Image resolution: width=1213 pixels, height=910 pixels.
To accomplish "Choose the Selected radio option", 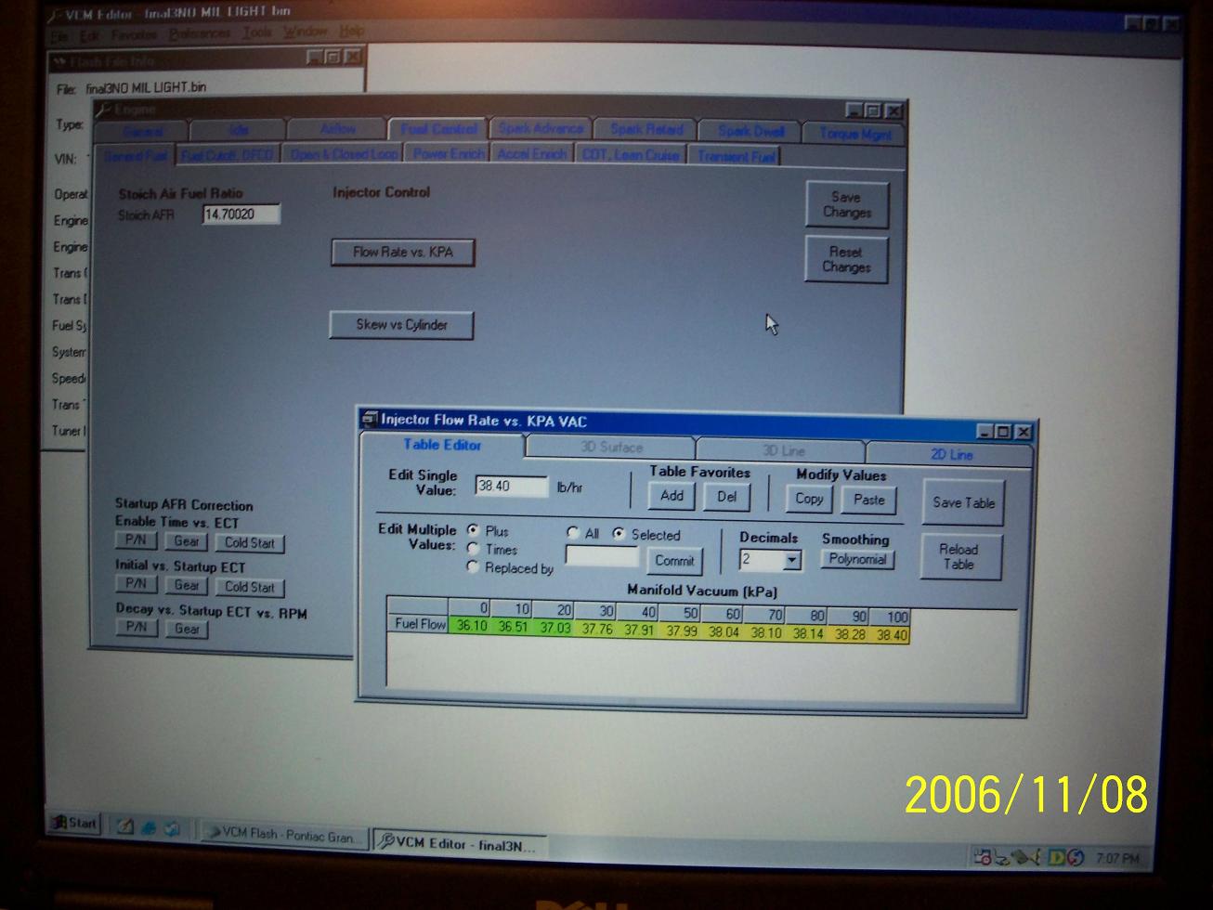I will (x=619, y=534).
